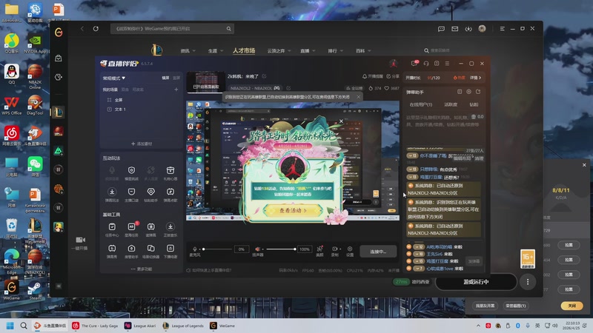The image size is (593, 333).
Task: Click the 连接中 streaming button
Action: 378,252
